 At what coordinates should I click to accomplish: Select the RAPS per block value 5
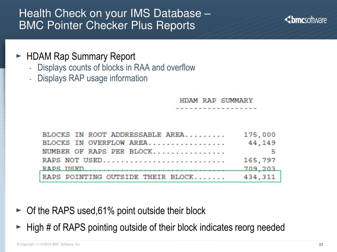pos(273,152)
